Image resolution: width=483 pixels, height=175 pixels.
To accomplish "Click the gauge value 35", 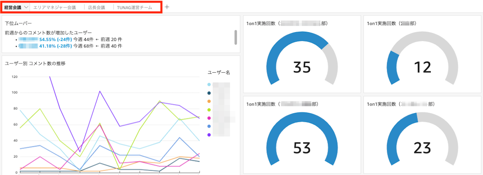I will [301, 67].
